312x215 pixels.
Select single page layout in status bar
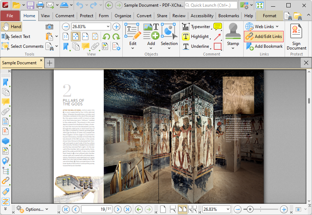coord(163,209)
